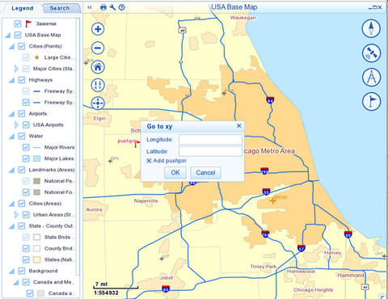
Task: Toggle the Add pushpin checkbox
Action: coord(149,161)
